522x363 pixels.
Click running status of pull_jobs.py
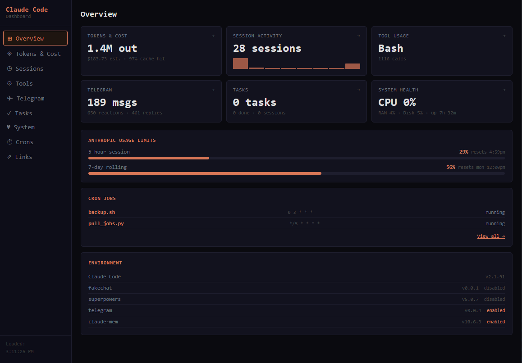495,223
